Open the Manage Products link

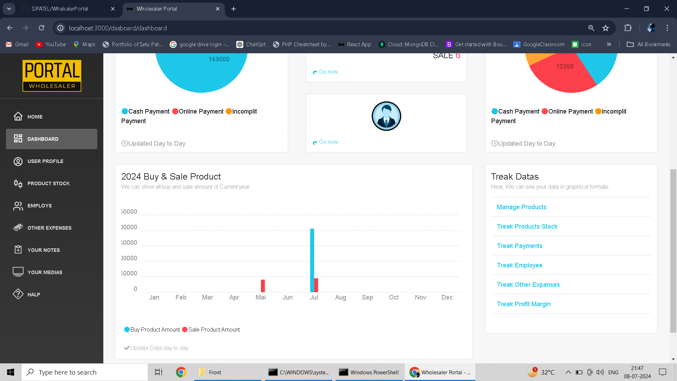pos(521,207)
